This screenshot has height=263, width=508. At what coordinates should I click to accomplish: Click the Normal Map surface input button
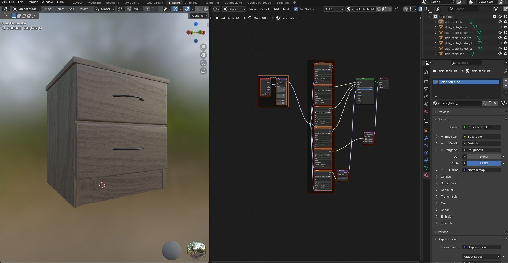coord(482,170)
